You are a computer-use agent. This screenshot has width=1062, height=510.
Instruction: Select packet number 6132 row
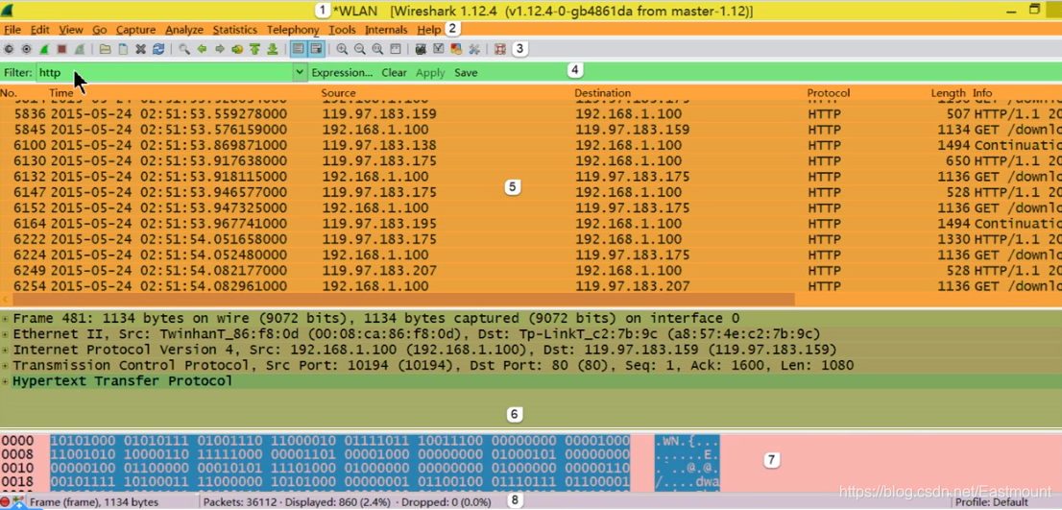point(531,177)
